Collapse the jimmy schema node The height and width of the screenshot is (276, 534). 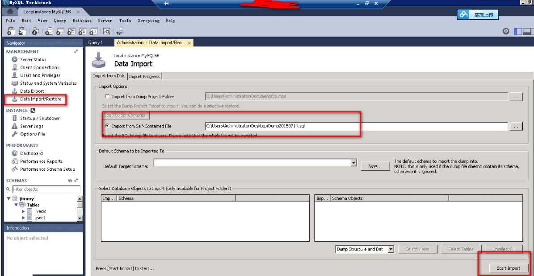[x=9, y=198]
